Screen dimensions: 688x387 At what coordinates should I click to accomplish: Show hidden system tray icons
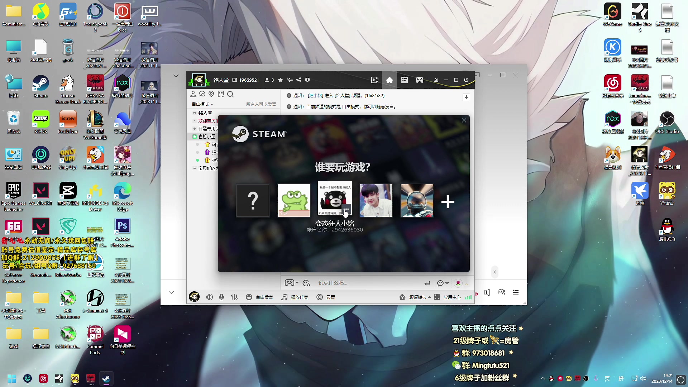pyautogui.click(x=543, y=378)
